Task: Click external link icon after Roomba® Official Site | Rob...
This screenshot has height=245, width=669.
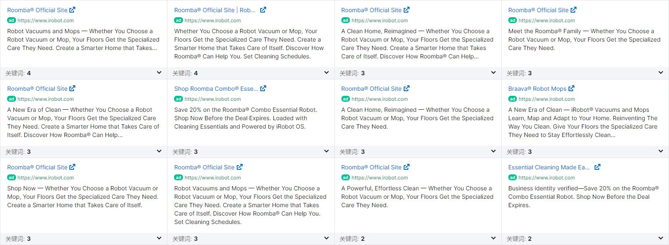Action: [263, 10]
